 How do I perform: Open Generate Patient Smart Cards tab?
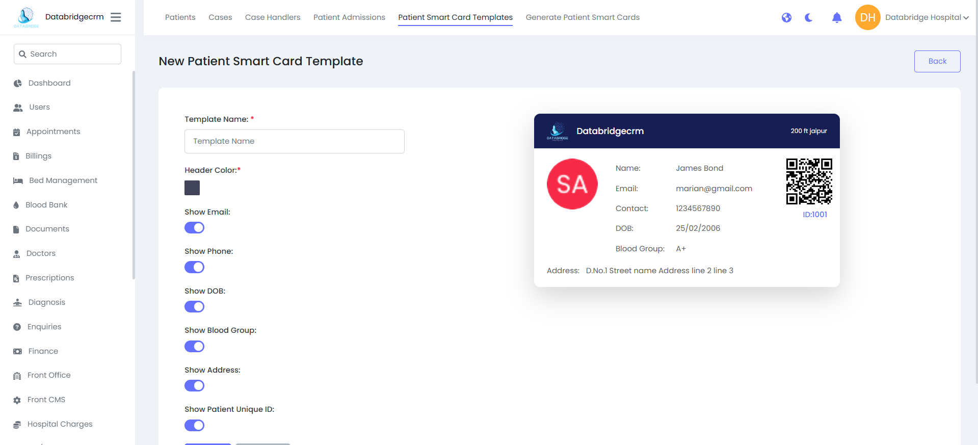pyautogui.click(x=583, y=17)
